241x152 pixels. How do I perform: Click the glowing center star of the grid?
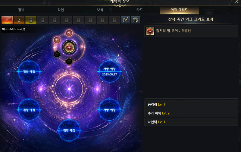(69, 89)
